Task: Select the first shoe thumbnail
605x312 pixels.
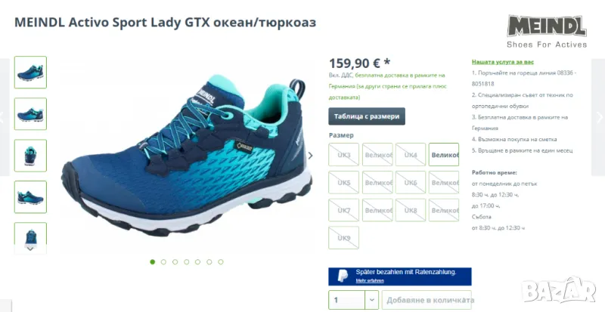Action: 30,72
